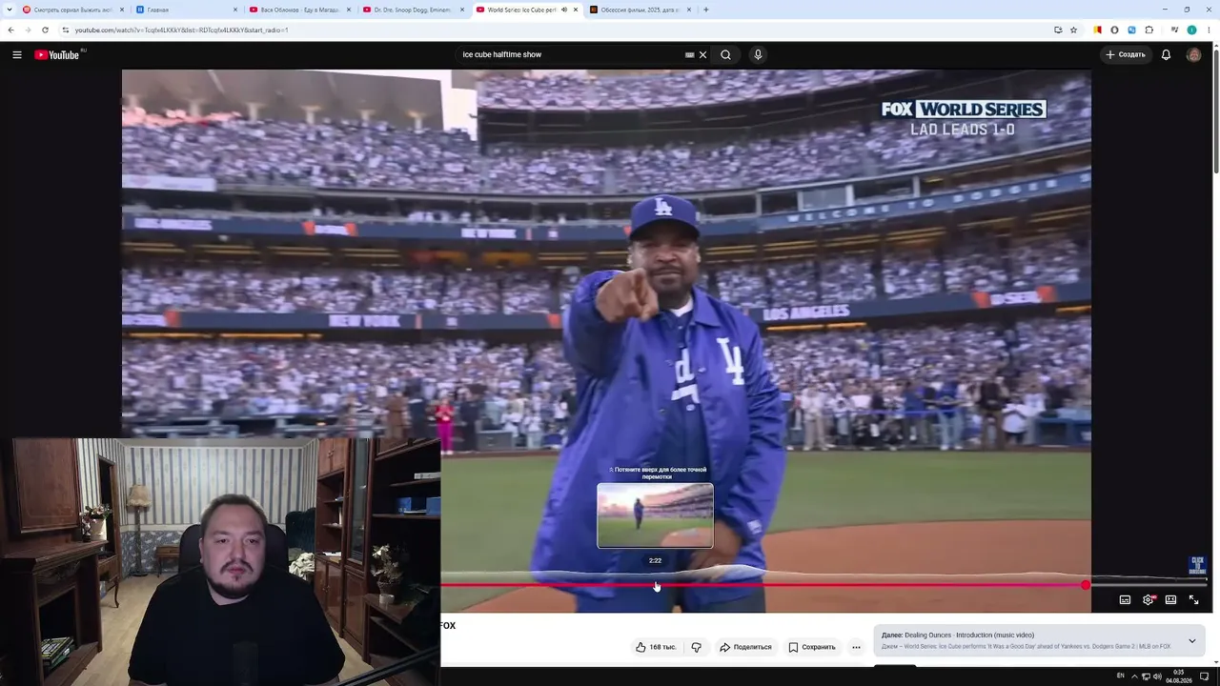Viewport: 1220px width, 686px height.
Task: Open the browser extensions puzzle menu
Action: click(x=1149, y=30)
